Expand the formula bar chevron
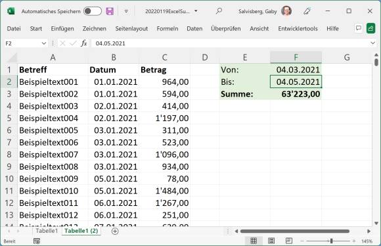381x246 pixels. point(372,43)
